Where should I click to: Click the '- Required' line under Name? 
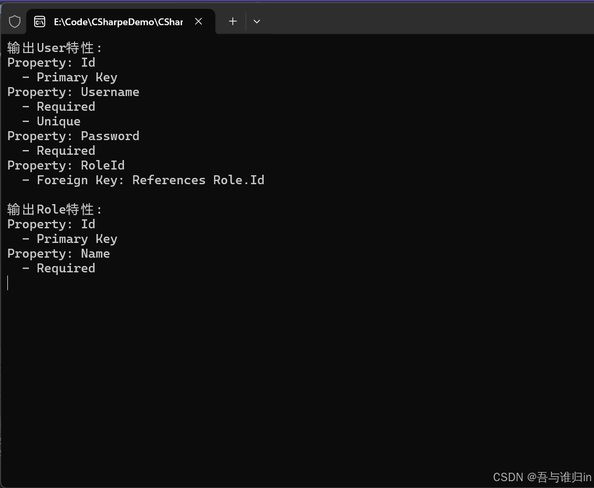click(58, 269)
